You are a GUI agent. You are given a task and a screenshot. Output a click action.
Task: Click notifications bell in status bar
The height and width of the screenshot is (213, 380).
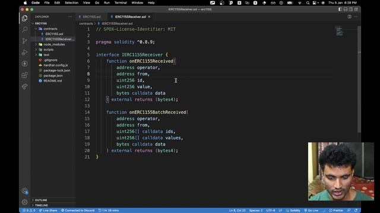pos(356,211)
